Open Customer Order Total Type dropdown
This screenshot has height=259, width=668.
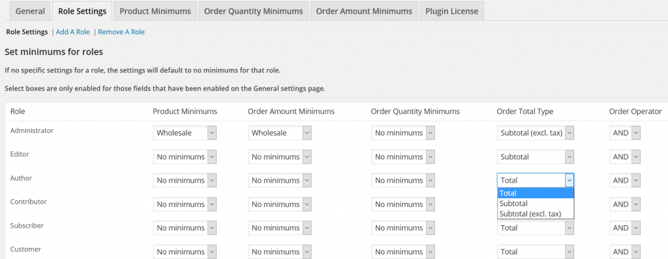pos(536,252)
